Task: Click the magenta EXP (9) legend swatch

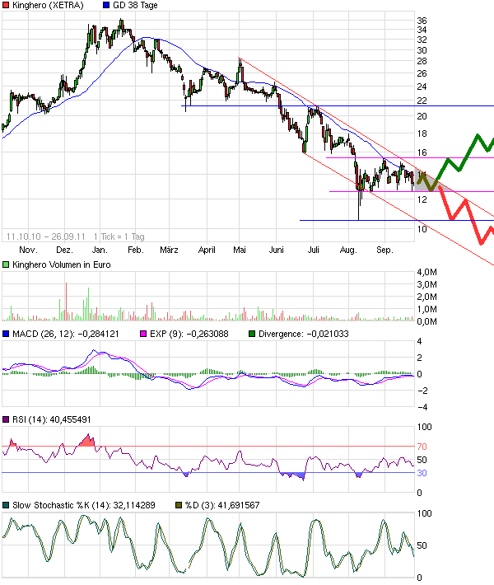Action: click(x=143, y=334)
